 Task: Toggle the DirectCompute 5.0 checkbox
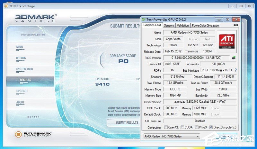[x=211, y=127]
